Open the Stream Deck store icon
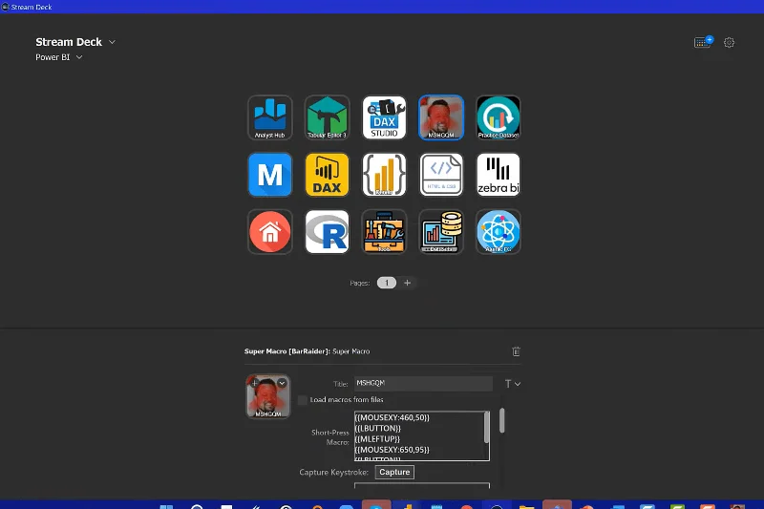This screenshot has height=509, width=764. tap(703, 42)
